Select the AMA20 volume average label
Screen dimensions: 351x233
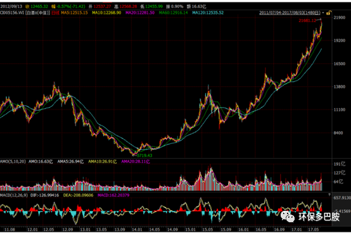pos(136,161)
